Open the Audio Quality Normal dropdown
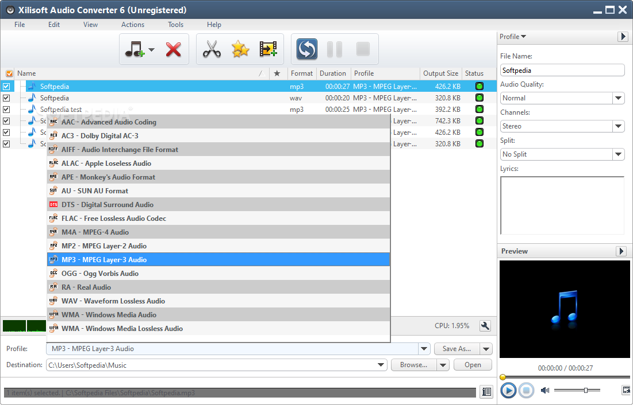This screenshot has width=633, height=405. (618, 98)
